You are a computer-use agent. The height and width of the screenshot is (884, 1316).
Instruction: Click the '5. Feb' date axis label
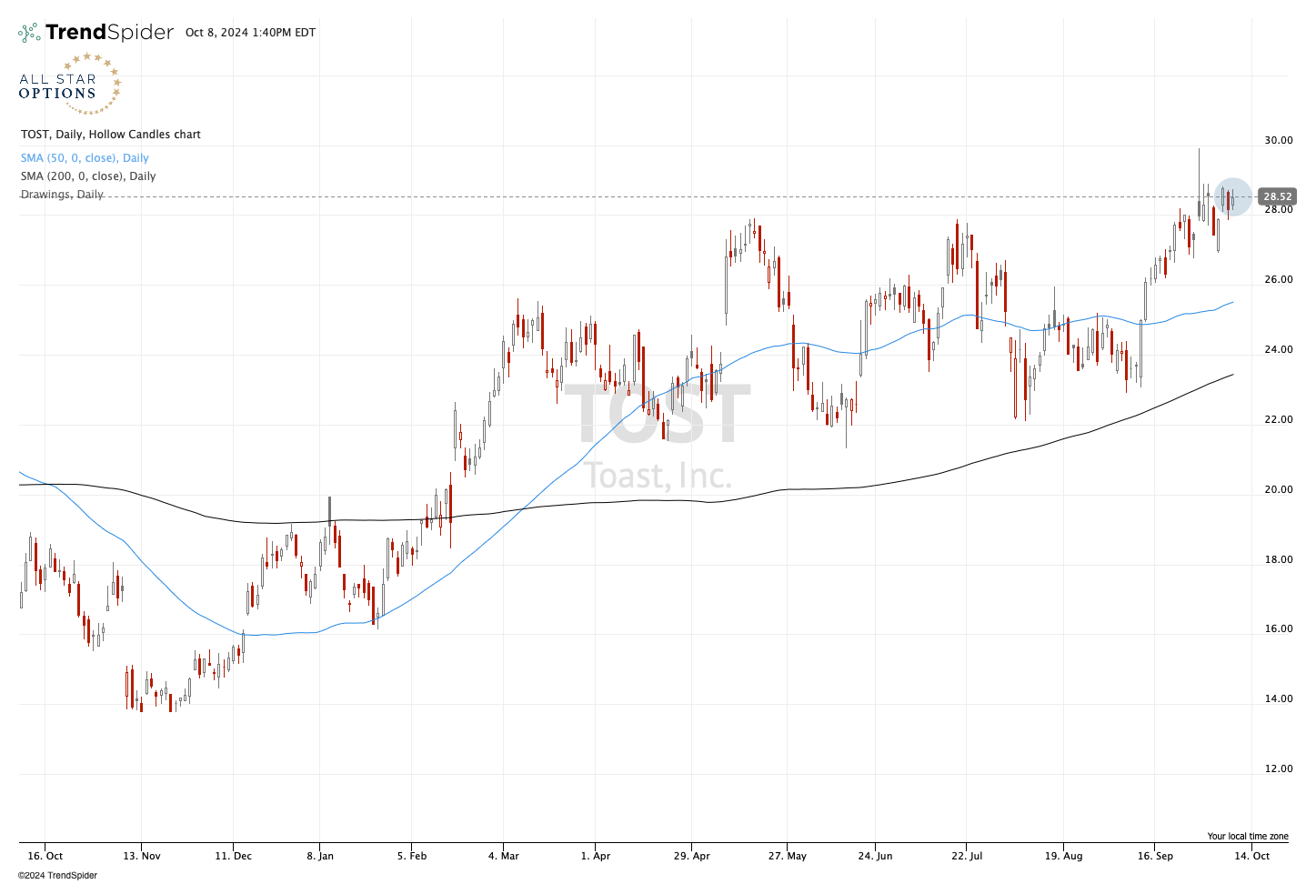point(412,856)
